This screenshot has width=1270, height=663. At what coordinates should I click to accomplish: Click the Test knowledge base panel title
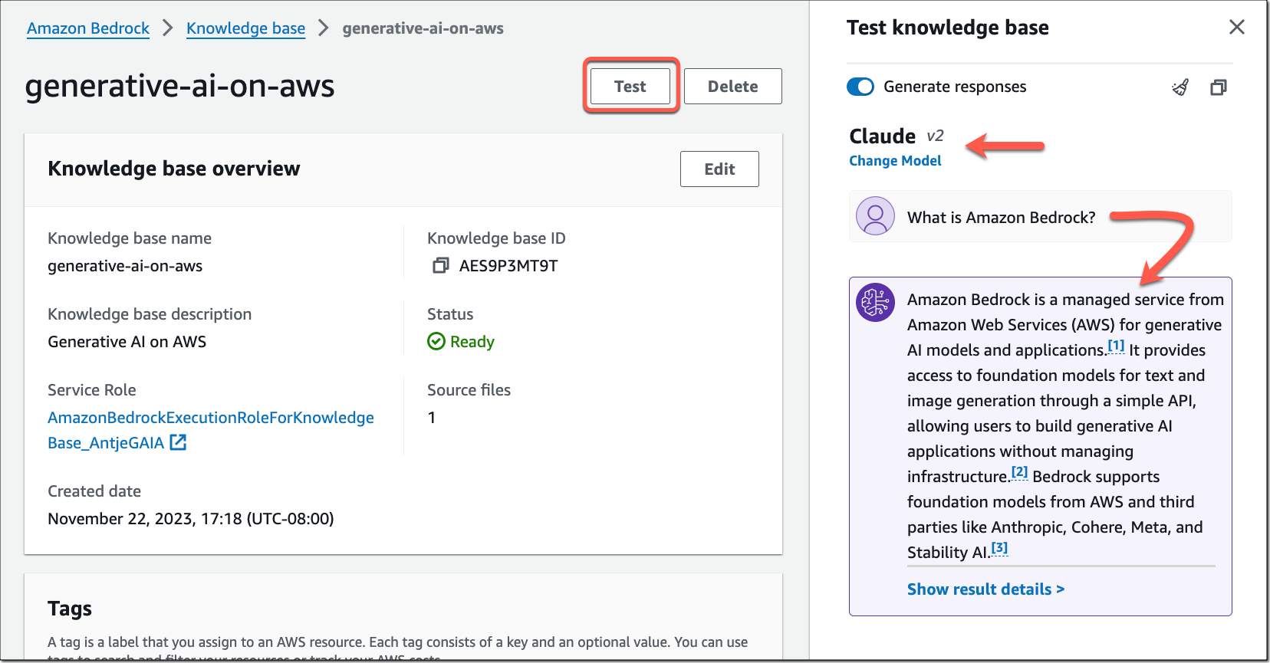click(948, 28)
